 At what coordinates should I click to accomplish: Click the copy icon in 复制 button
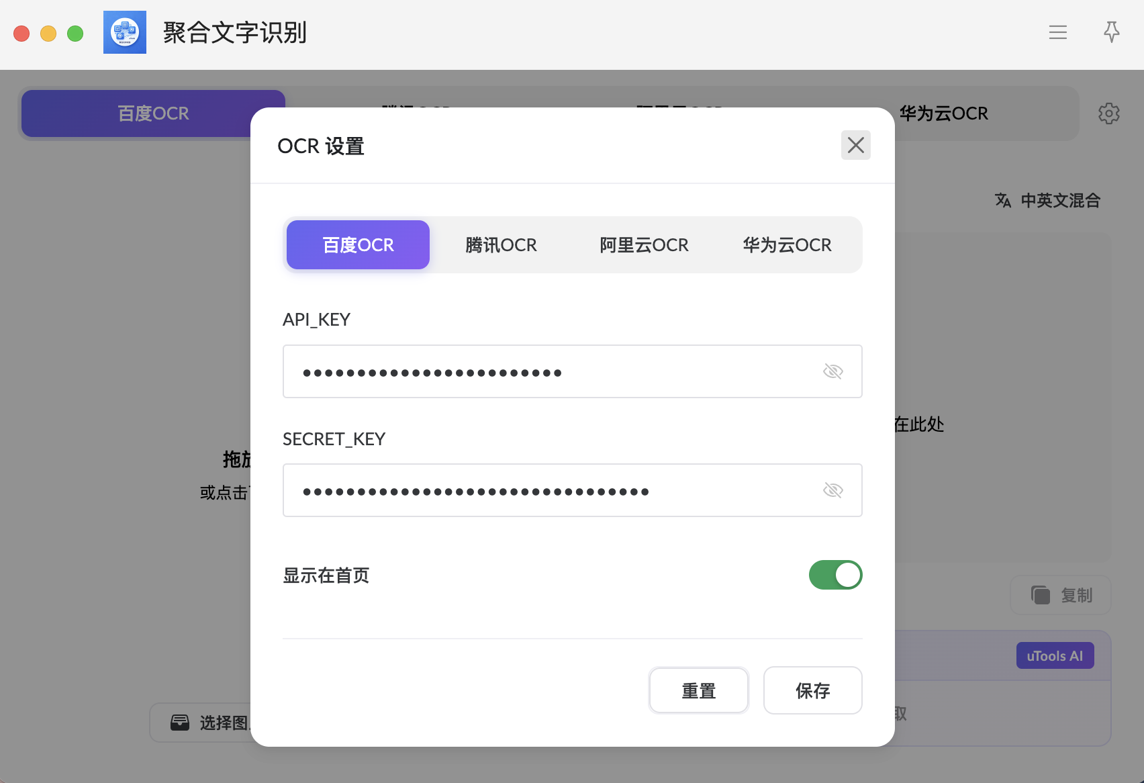(x=1040, y=595)
